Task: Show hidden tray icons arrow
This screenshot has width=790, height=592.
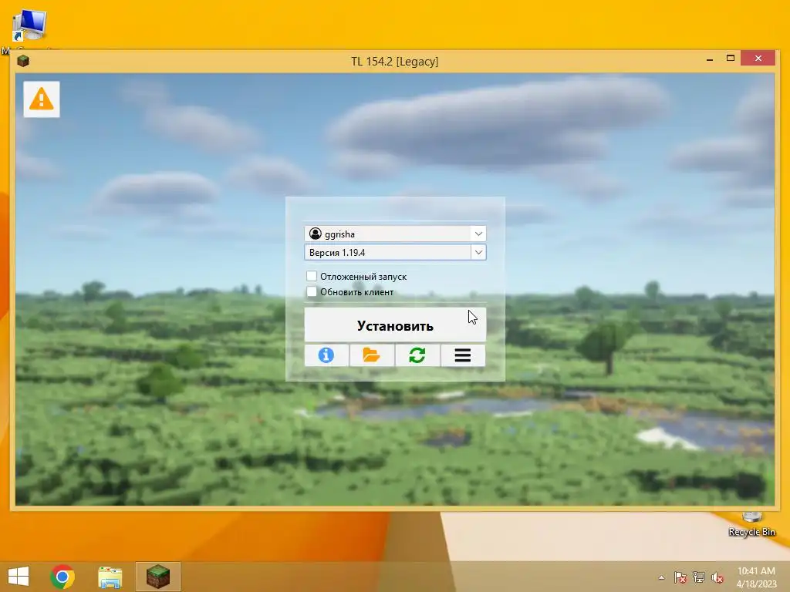Action: [661, 577]
